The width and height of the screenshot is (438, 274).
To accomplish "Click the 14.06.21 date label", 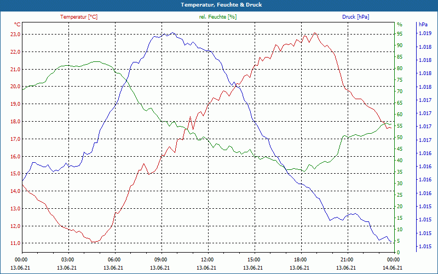I will pos(393,268).
